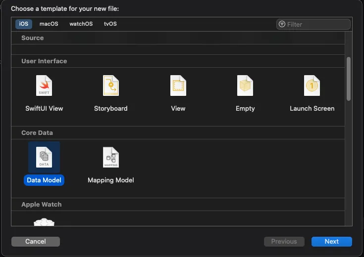Screen dimensions: 364x257
Task: Select the Empty template icon
Action: pyautogui.click(x=245, y=86)
